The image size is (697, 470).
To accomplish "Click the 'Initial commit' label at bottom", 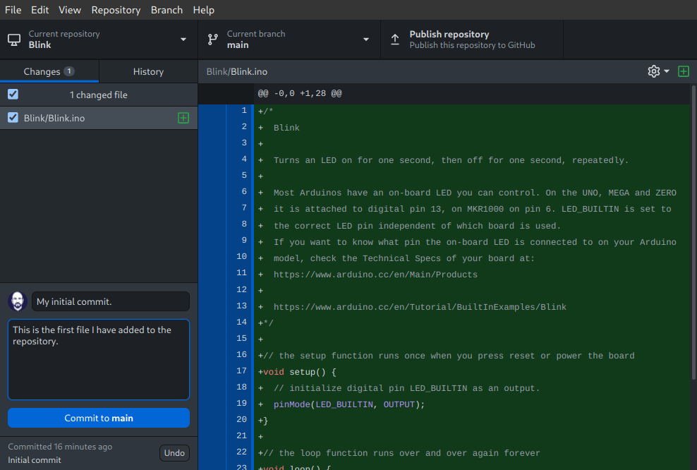I will click(35, 460).
